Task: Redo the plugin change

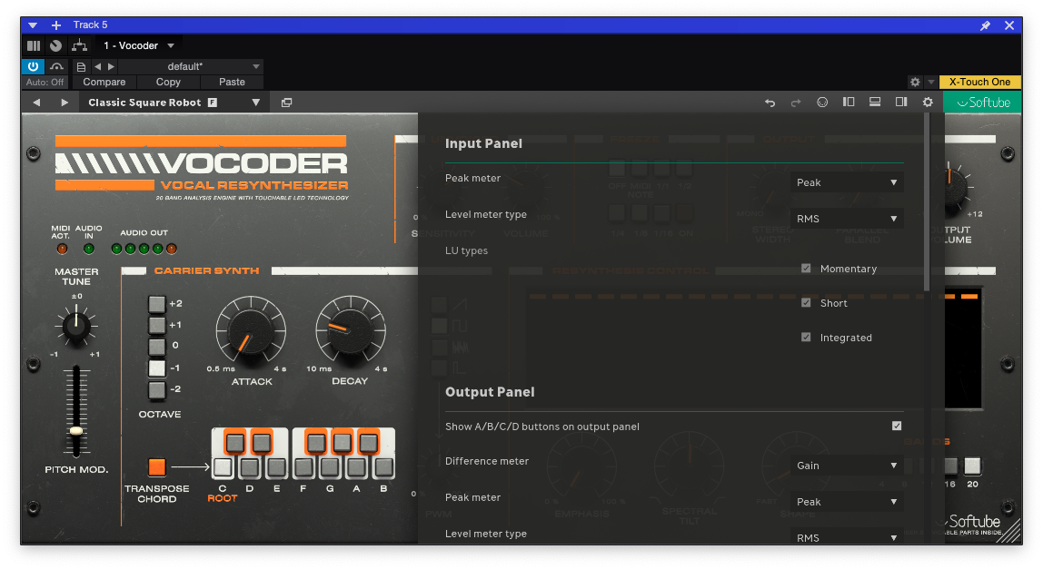Action: 796,103
